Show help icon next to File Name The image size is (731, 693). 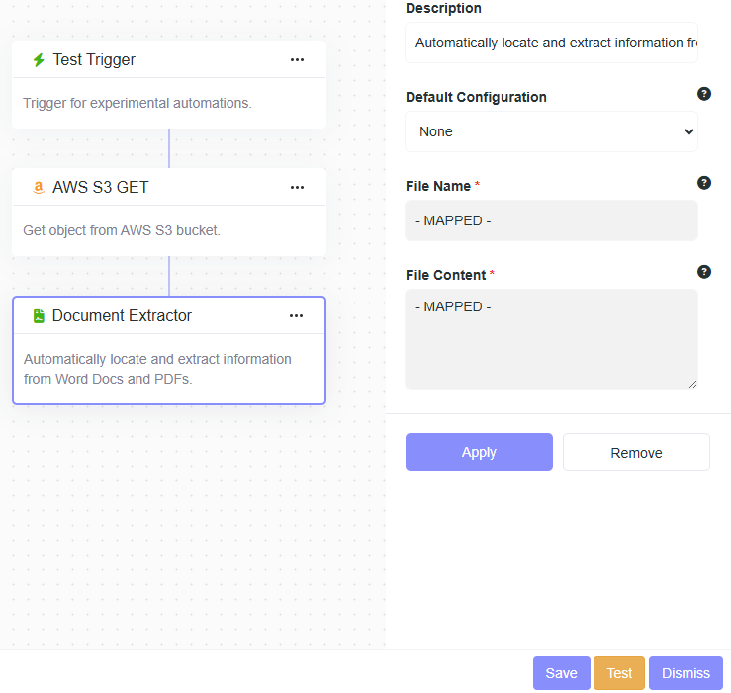pyautogui.click(x=704, y=183)
